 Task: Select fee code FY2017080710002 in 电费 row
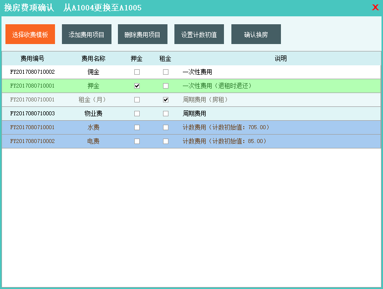(32, 142)
